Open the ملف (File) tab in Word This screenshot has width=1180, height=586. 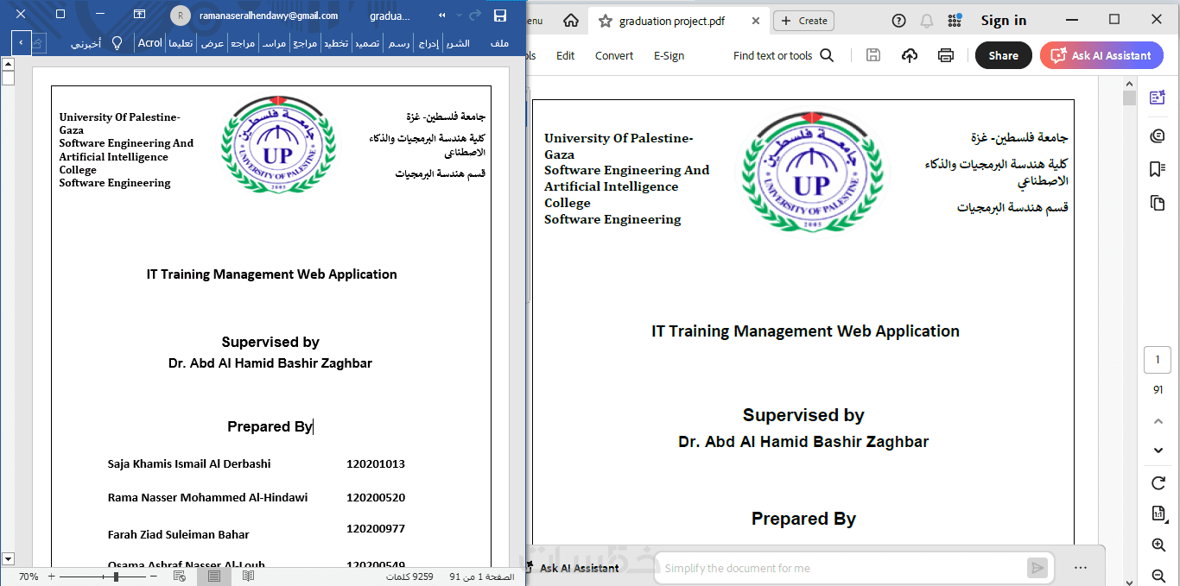pos(499,43)
